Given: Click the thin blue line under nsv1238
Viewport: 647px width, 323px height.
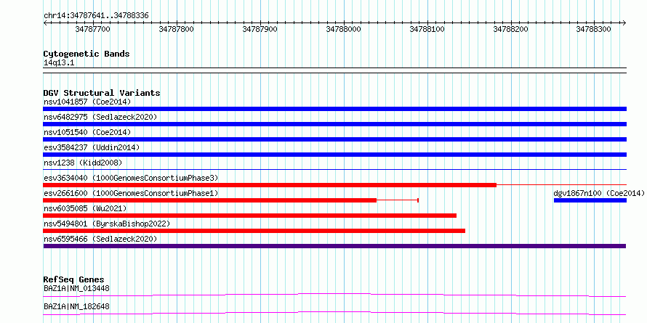Looking at the screenshot, I should point(334,169).
